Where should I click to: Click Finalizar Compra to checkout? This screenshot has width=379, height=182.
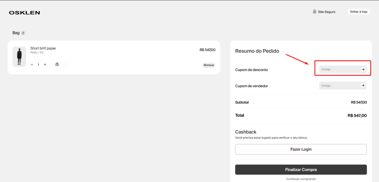point(301,170)
